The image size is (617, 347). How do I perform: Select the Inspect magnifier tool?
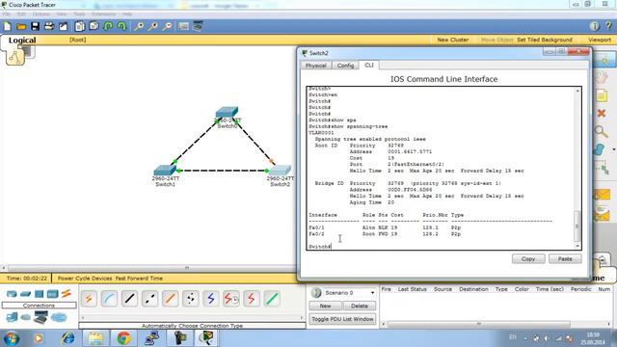602,131
